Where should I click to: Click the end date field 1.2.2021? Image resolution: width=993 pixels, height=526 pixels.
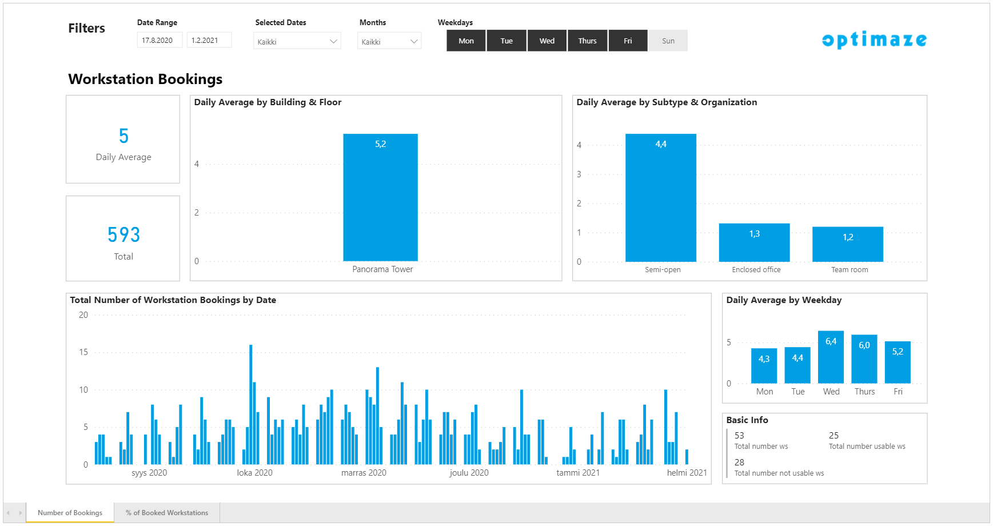click(x=209, y=41)
